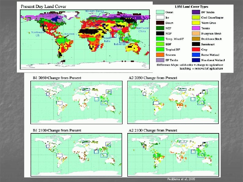Click the 'Tropical BF' legend label

[x=173, y=50]
